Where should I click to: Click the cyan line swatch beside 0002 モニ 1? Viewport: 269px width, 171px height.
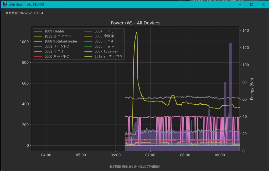coord(38,51)
